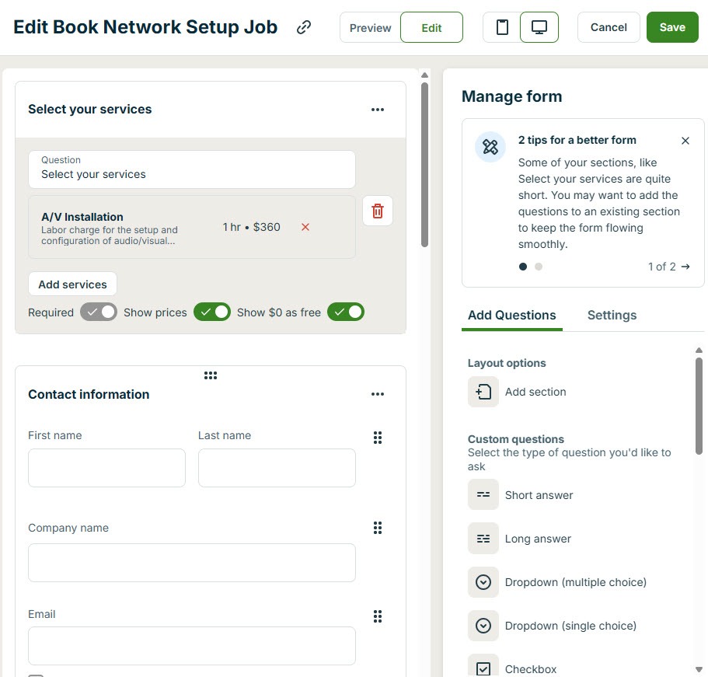Copy the form link icon beside title
This screenshot has width=708, height=677.
[303, 27]
